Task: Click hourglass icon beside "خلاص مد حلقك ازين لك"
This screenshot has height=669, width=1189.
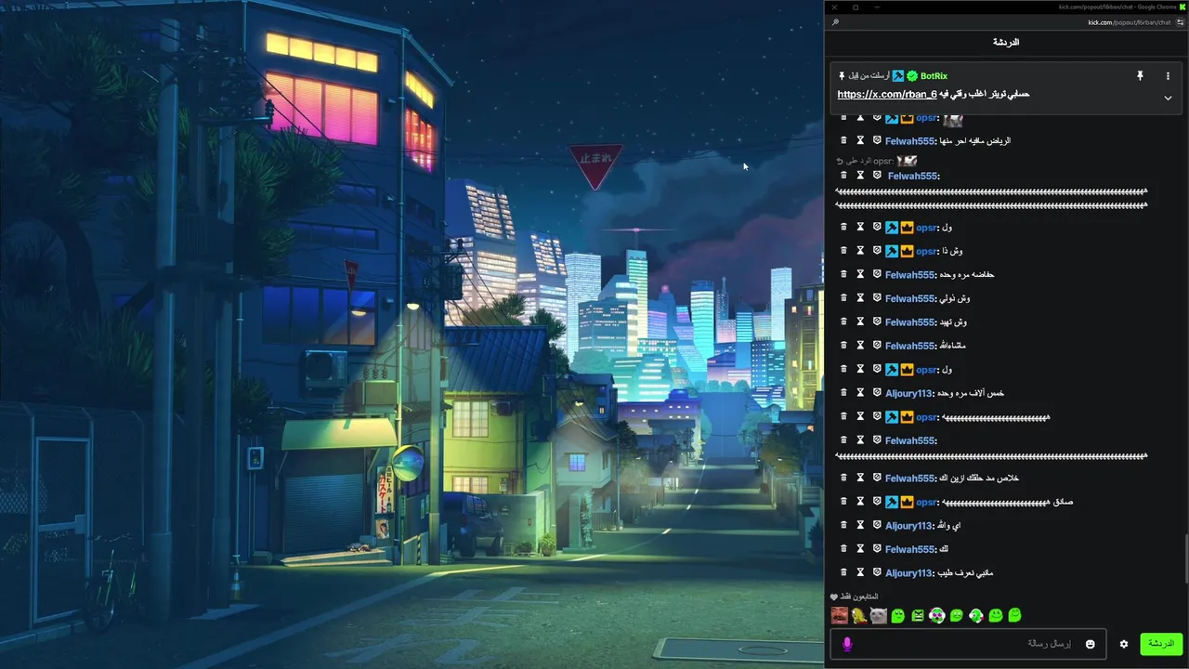Action: click(860, 479)
